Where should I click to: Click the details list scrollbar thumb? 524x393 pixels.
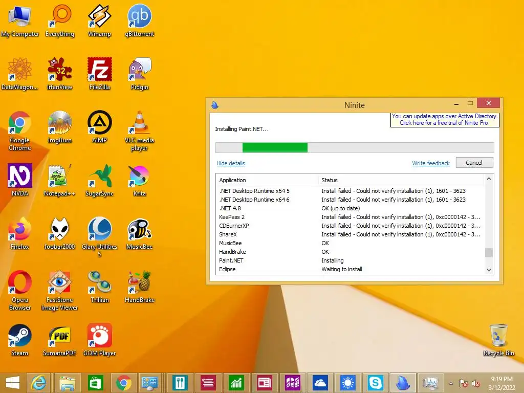[489, 252]
